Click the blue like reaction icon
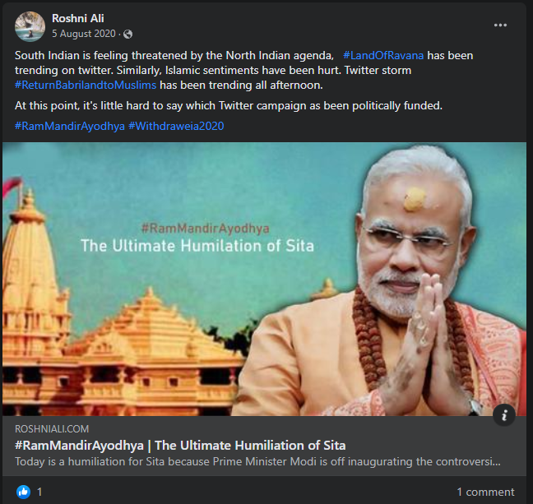The height and width of the screenshot is (504, 533). [23, 492]
